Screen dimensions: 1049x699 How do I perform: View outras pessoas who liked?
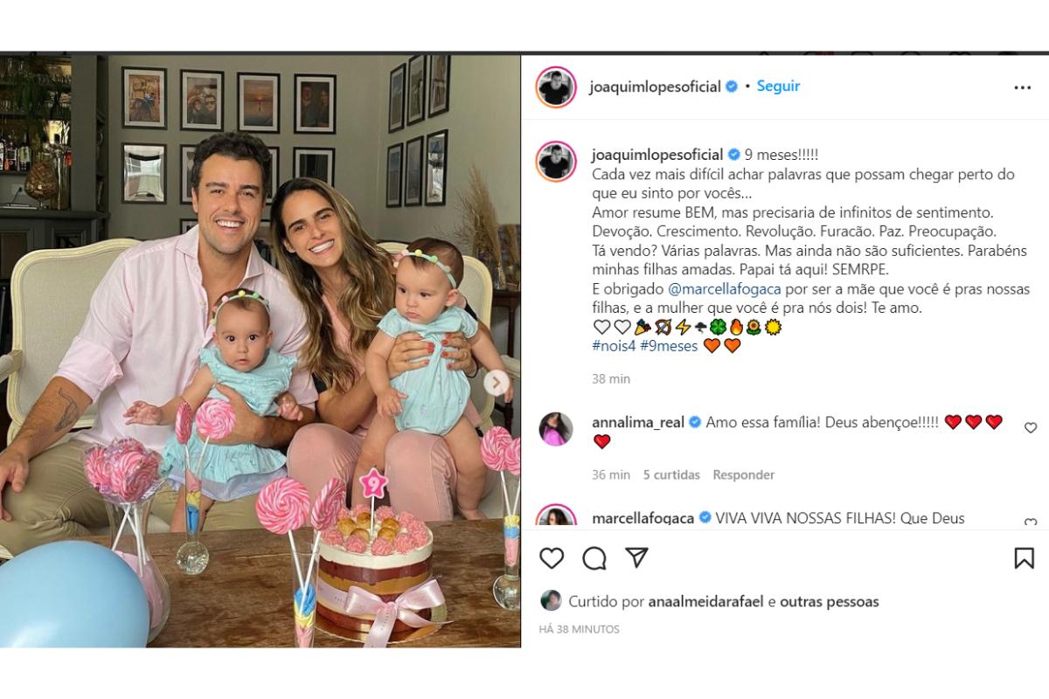830,601
